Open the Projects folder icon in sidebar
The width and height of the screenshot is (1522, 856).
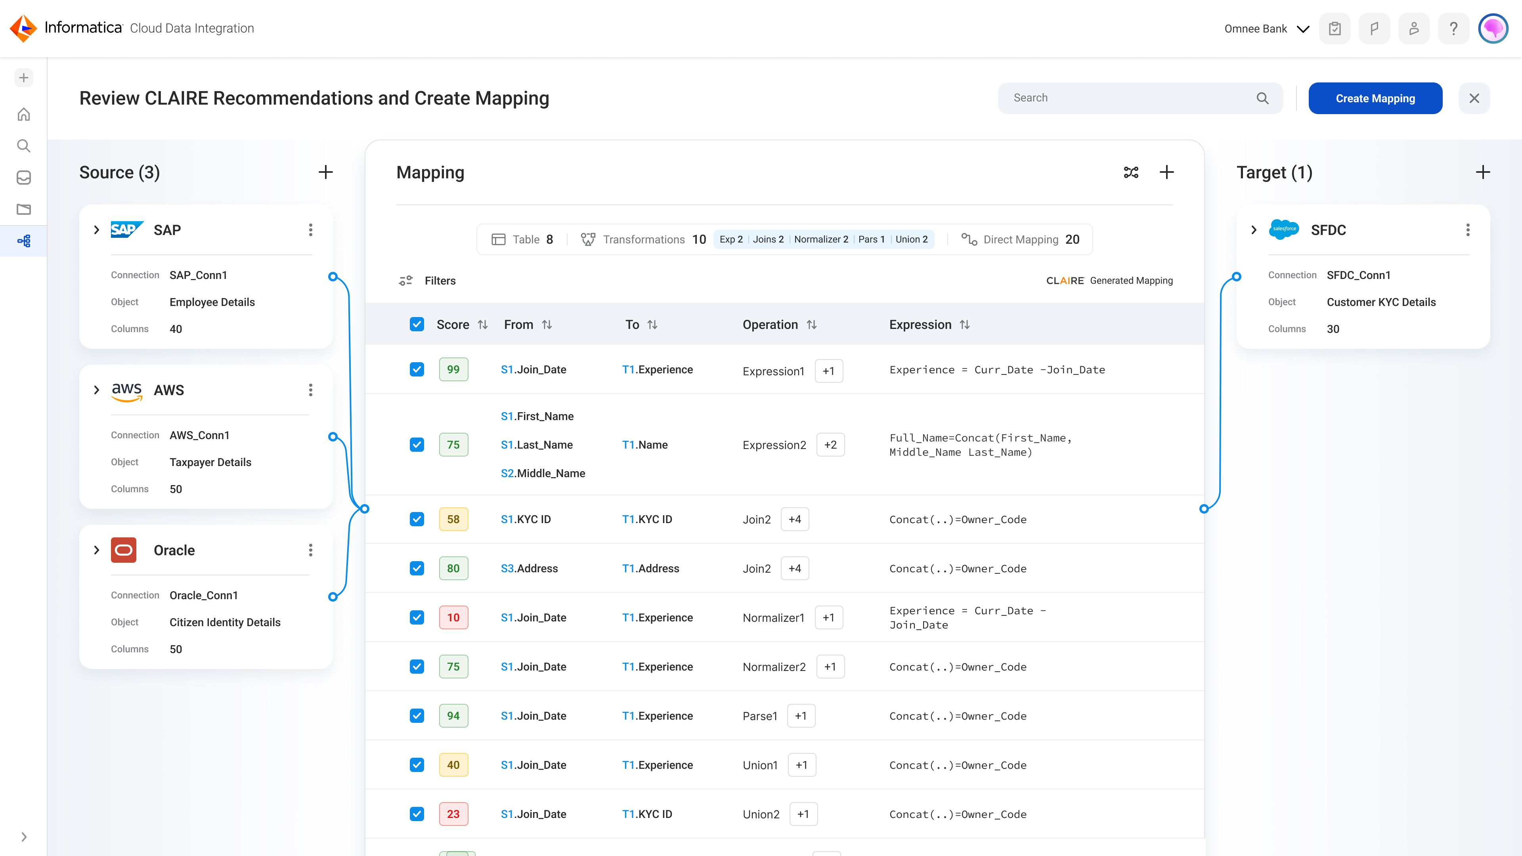pyautogui.click(x=24, y=209)
